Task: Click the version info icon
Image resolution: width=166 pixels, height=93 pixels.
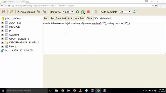Action: (3, 51)
